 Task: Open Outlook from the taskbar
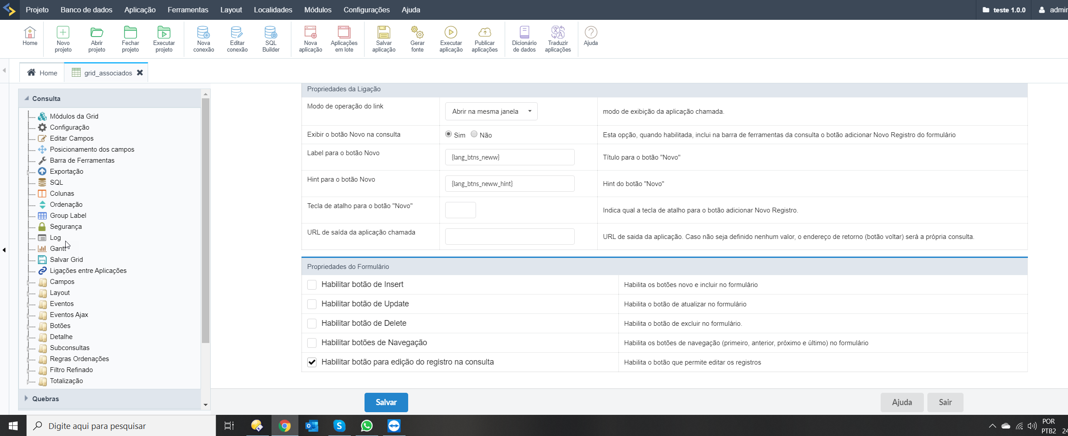[312, 426]
